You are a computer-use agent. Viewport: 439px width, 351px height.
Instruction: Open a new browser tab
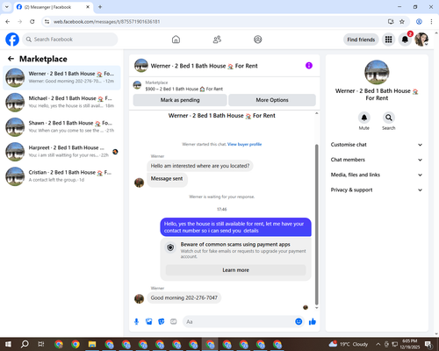(100, 7)
